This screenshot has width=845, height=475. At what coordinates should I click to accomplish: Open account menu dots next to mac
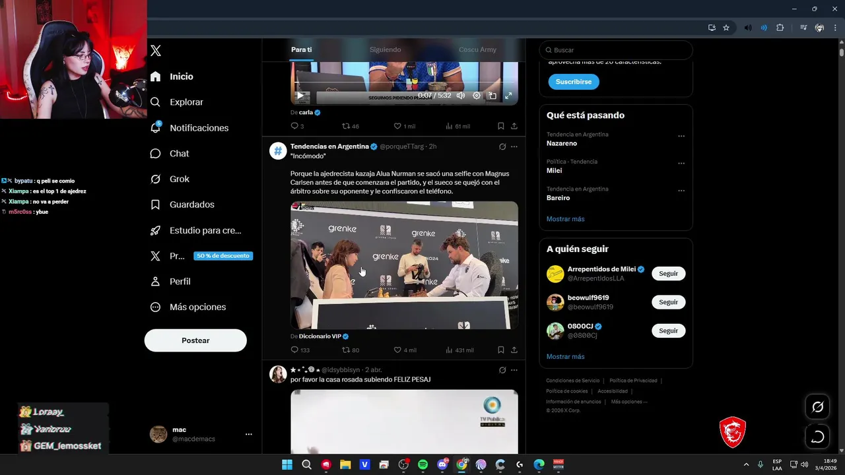click(x=249, y=434)
